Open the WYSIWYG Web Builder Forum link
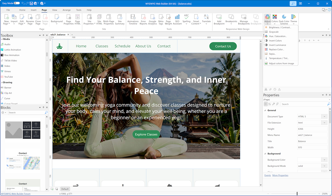Image resolution: width=332 pixels, height=196 pixels. (16, 194)
